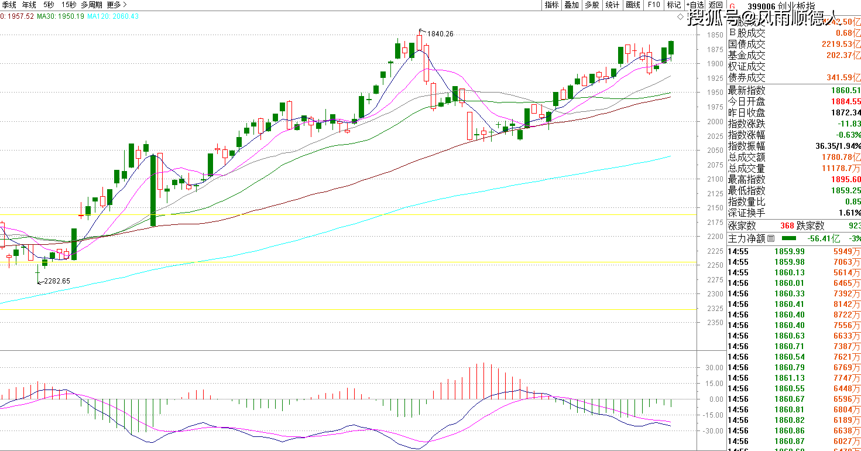
Task: Click the 返回 back button
Action: click(716, 5)
